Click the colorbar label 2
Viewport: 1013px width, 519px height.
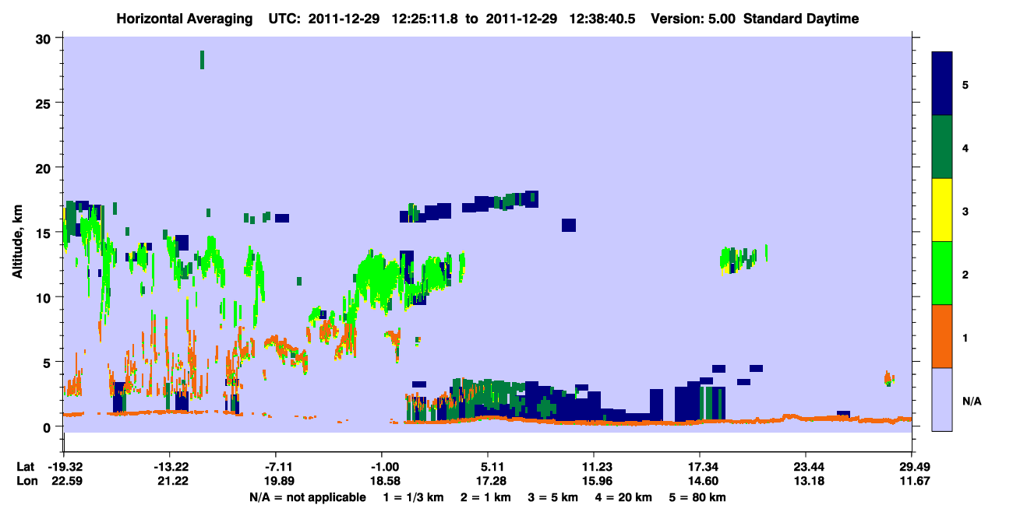(965, 274)
